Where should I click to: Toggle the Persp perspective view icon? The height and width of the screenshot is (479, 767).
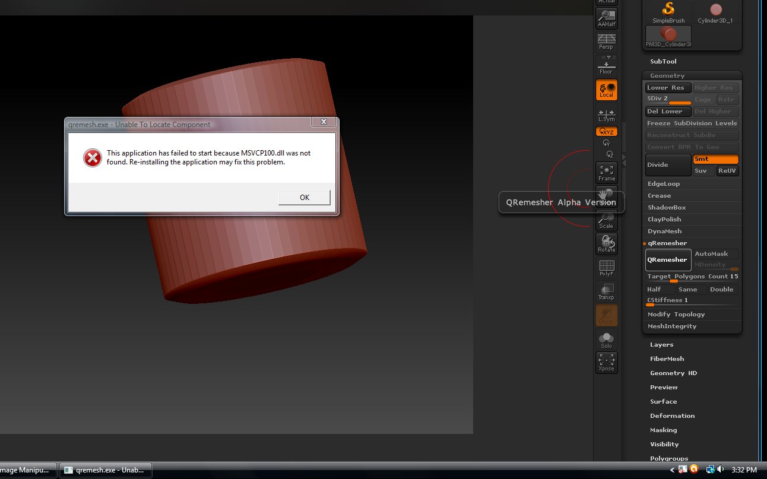(x=606, y=42)
